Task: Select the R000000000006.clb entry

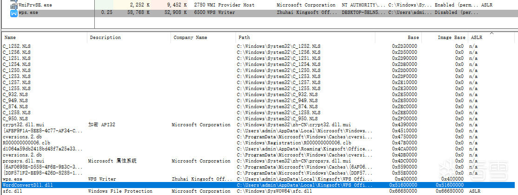Action: 23,143
